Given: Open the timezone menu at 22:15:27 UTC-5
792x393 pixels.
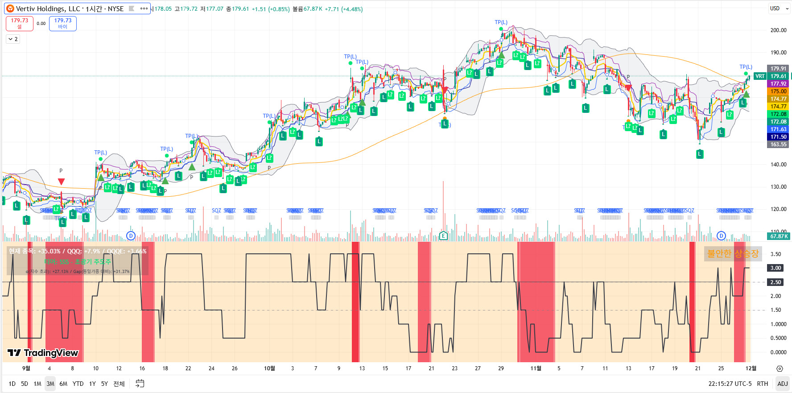Looking at the screenshot, I should [x=730, y=384].
